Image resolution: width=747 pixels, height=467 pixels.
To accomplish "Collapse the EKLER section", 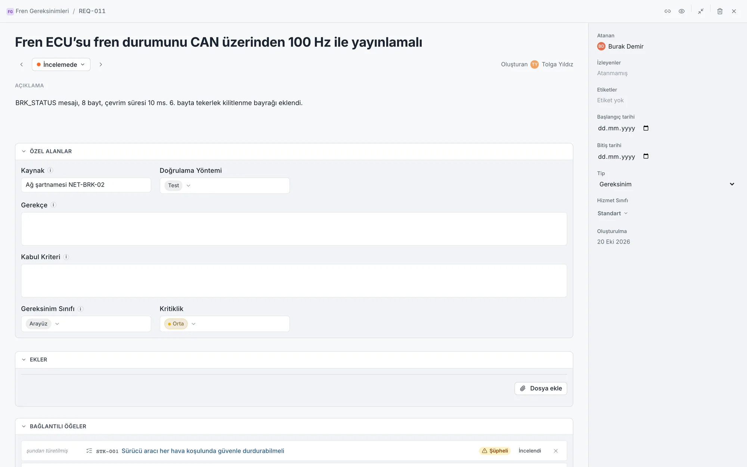I will (x=24, y=359).
